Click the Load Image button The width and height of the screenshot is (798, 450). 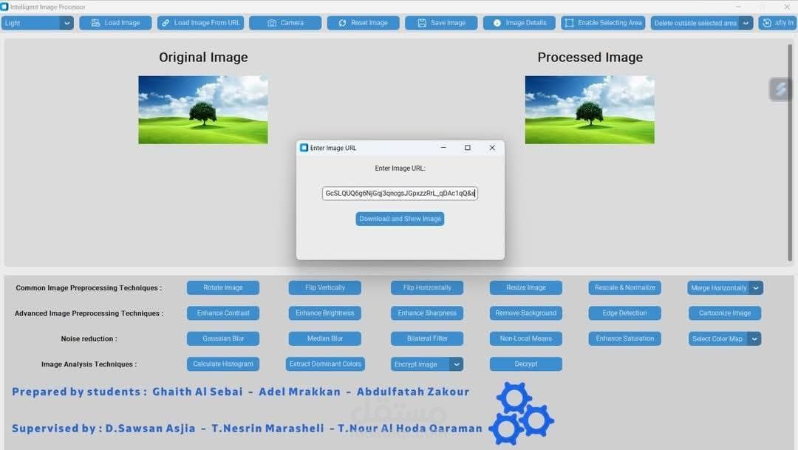pos(115,23)
